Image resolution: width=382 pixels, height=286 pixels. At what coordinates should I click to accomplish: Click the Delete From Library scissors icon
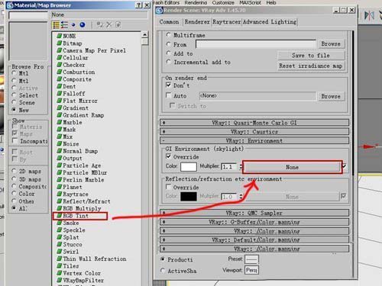109,25
